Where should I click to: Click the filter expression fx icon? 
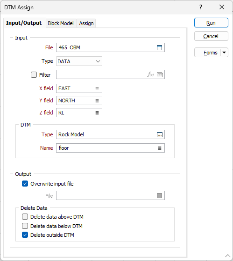tap(150, 74)
